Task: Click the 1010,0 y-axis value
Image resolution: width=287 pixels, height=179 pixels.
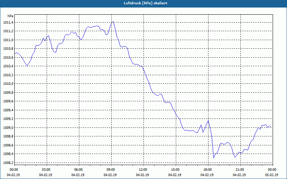Action: (8, 84)
